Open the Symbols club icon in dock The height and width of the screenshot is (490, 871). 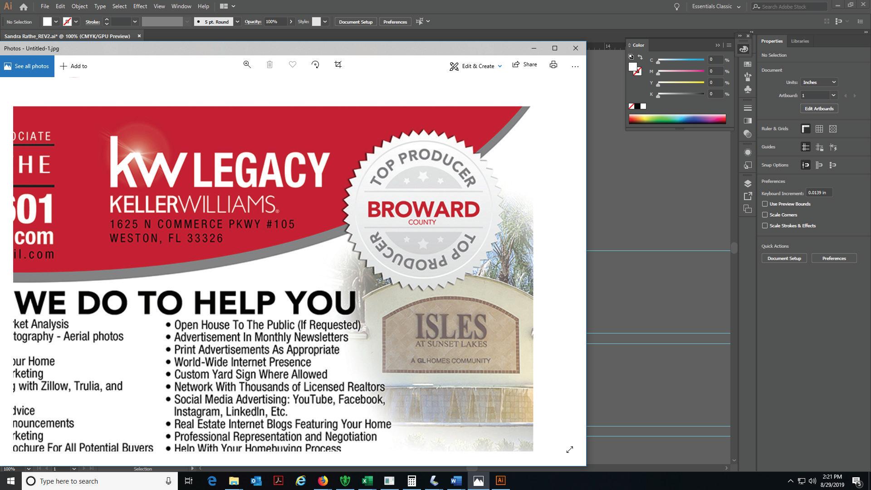click(748, 89)
